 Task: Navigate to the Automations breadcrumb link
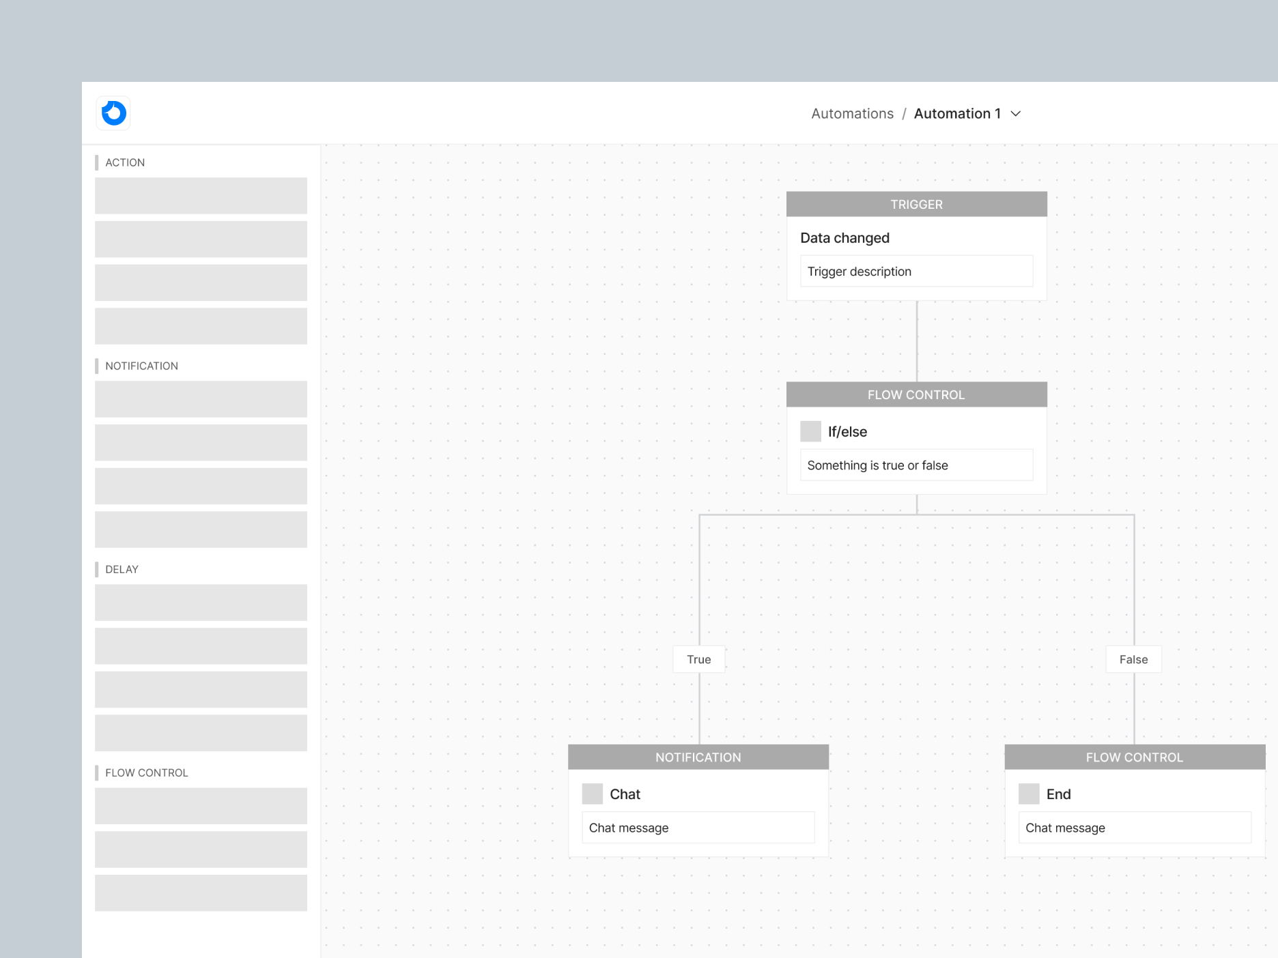coord(852,113)
